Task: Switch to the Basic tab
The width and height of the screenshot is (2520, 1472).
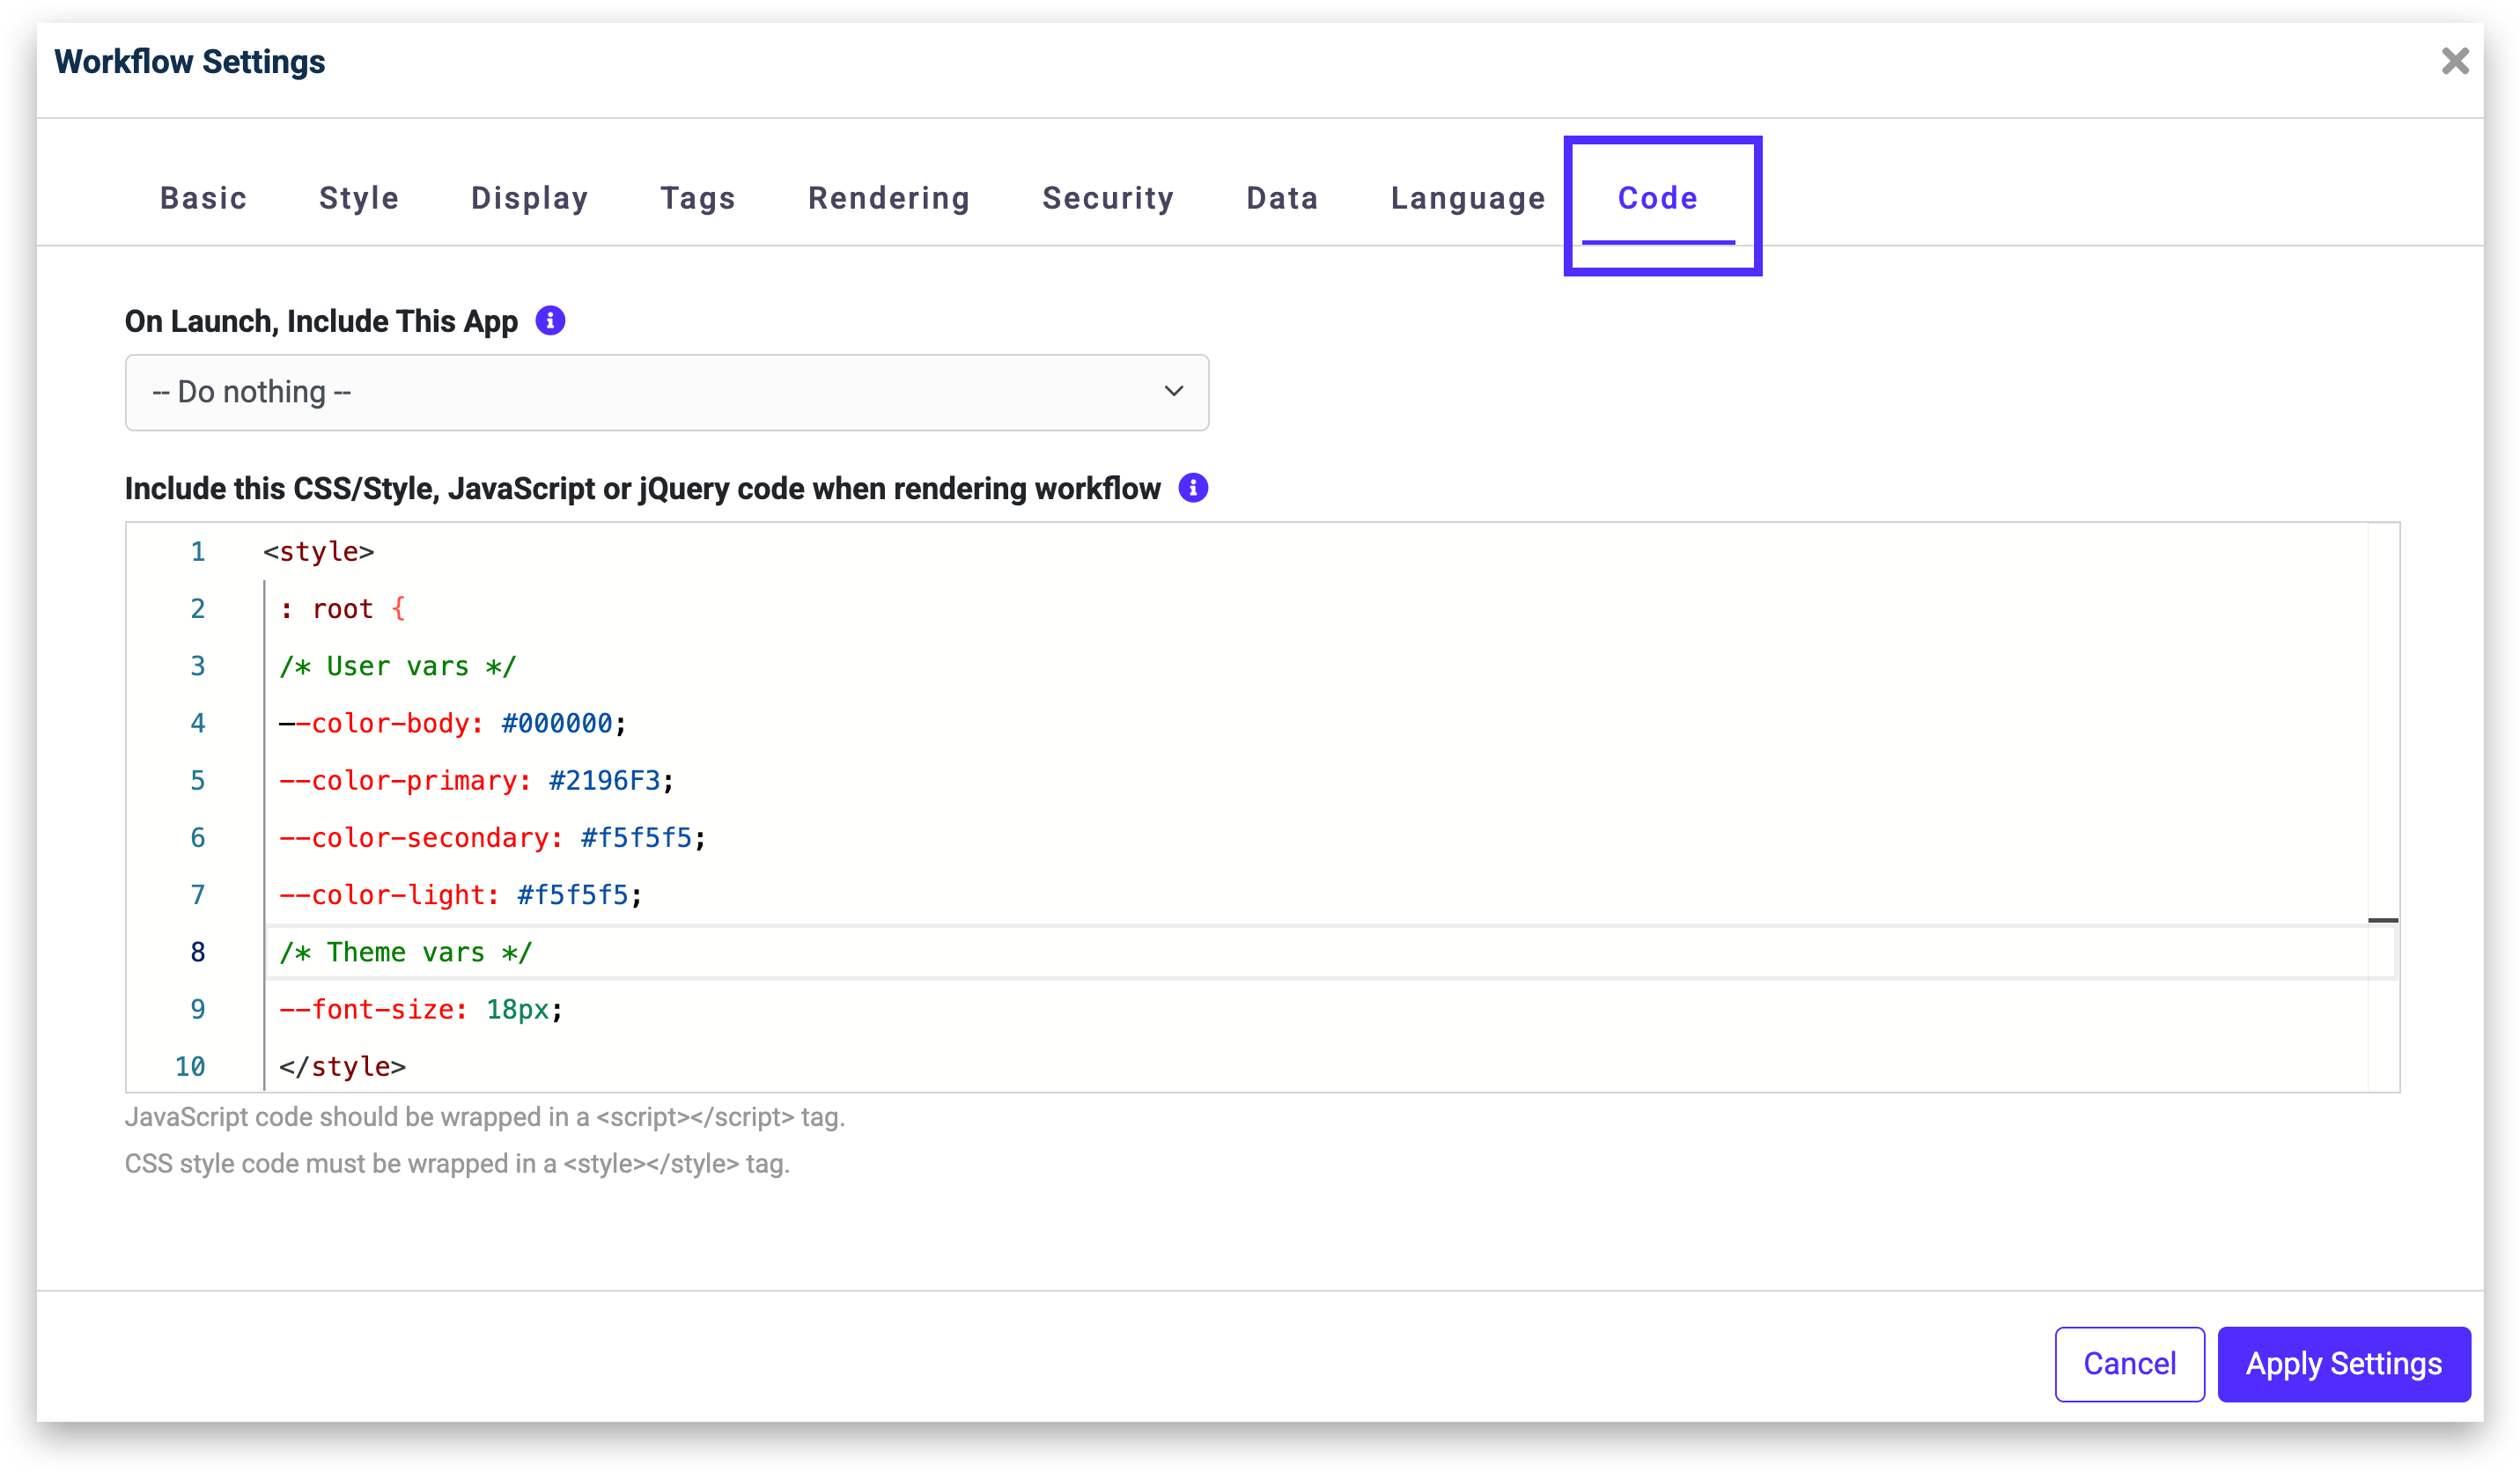Action: pos(203,198)
